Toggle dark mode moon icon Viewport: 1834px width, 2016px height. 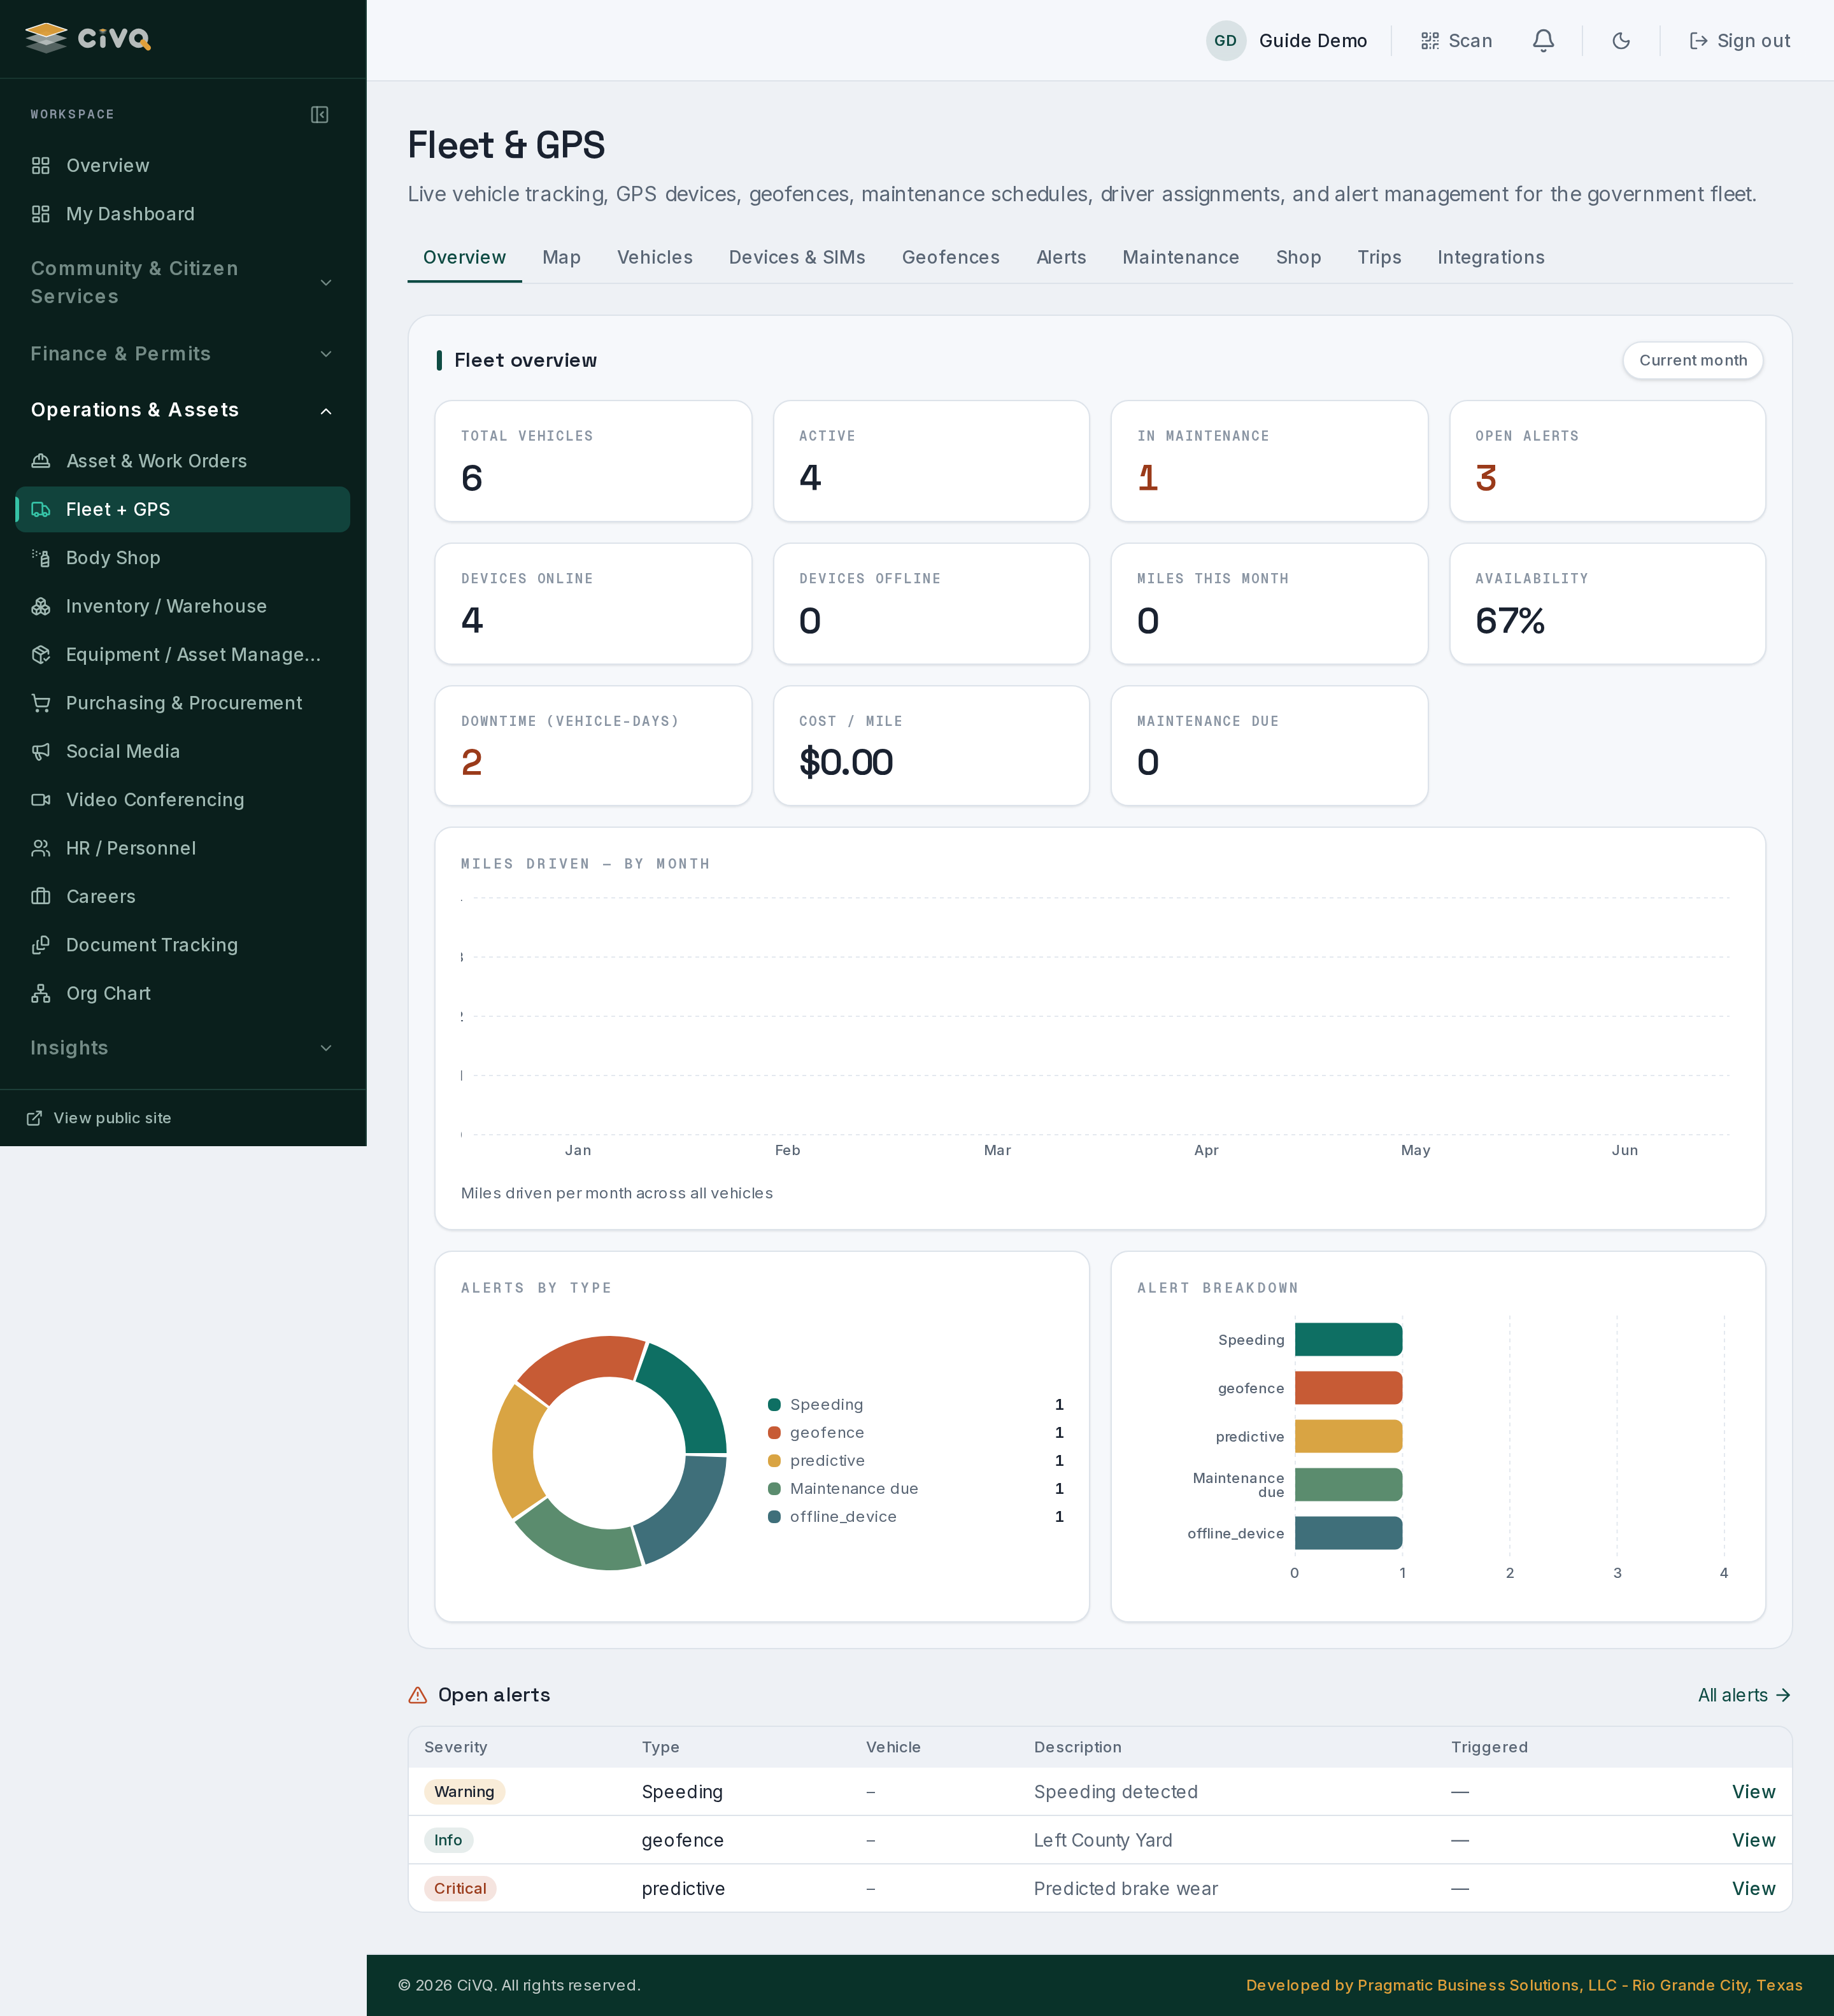tap(1621, 41)
